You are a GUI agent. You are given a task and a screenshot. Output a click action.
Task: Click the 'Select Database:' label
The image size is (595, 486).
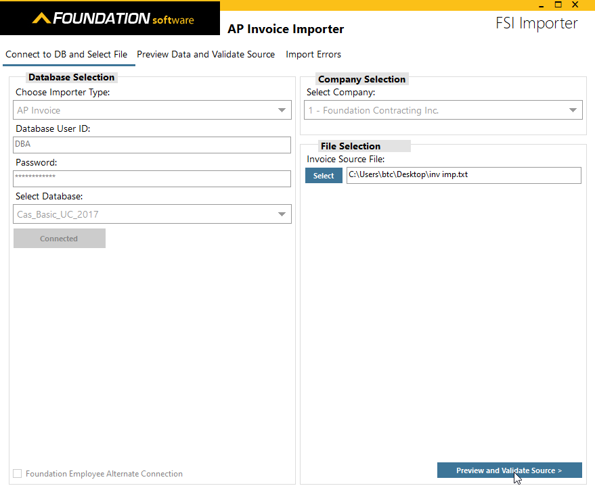(49, 196)
